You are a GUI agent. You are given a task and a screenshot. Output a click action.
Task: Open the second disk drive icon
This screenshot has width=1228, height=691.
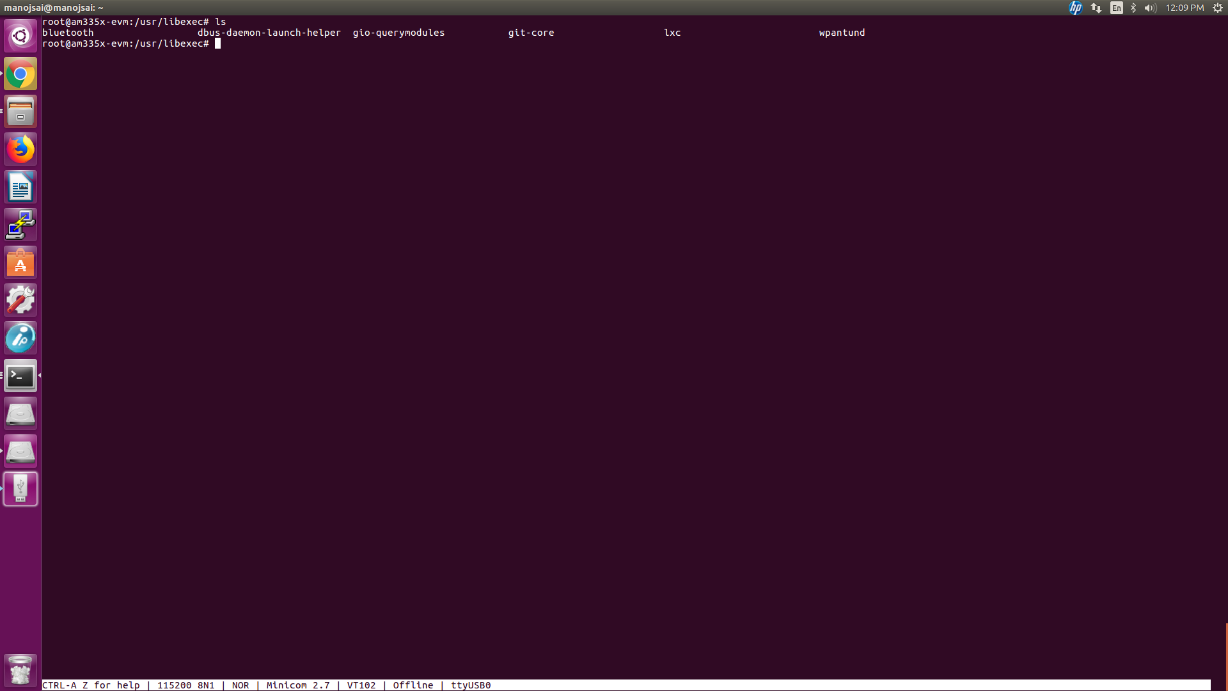(x=20, y=451)
